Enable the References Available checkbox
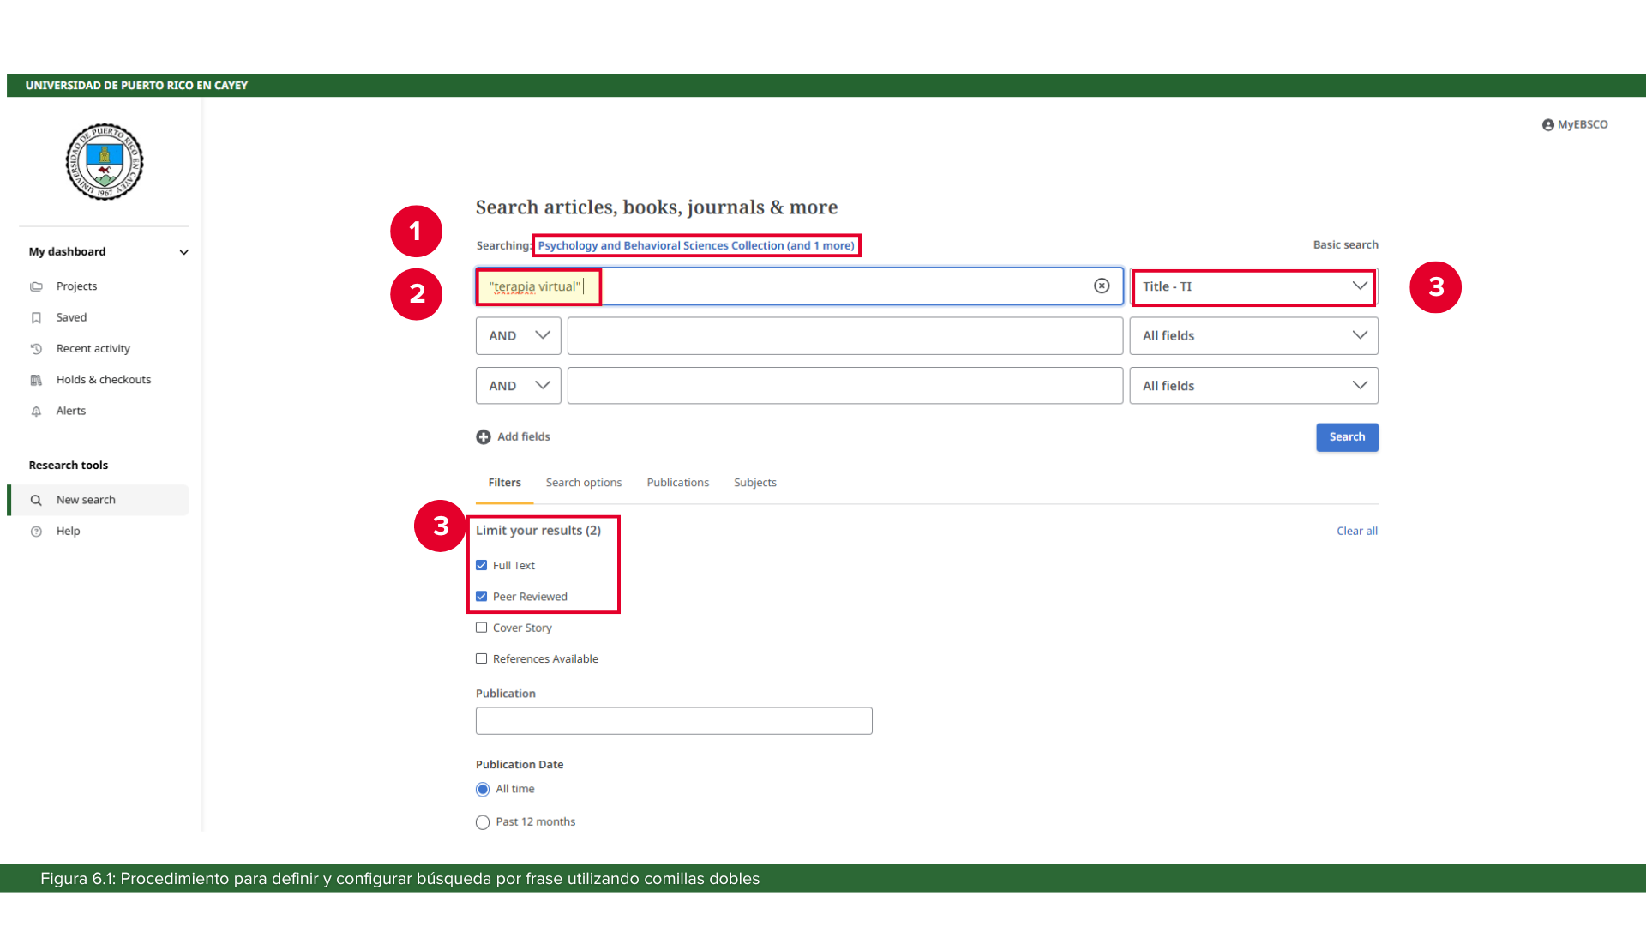Viewport: 1646px width, 926px height. click(482, 659)
